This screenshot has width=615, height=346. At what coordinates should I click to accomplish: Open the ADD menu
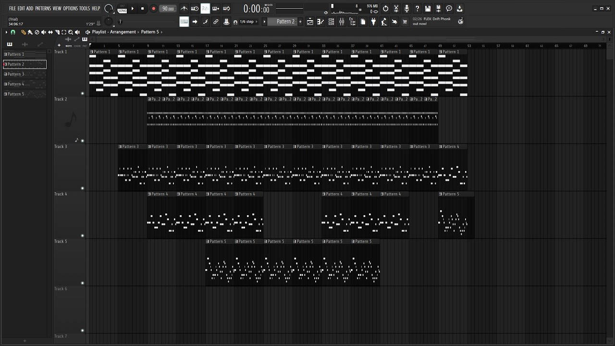point(30,9)
